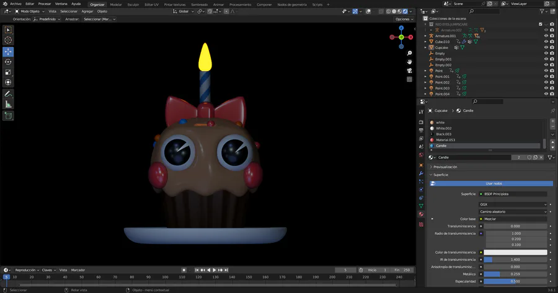Open the Camino aleatorio subsurface dropdown
The height and width of the screenshot is (293, 558).
(513, 212)
